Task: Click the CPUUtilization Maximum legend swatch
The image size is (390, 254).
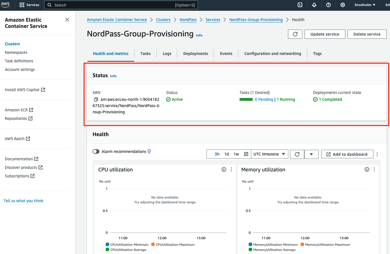Action: 153,244
